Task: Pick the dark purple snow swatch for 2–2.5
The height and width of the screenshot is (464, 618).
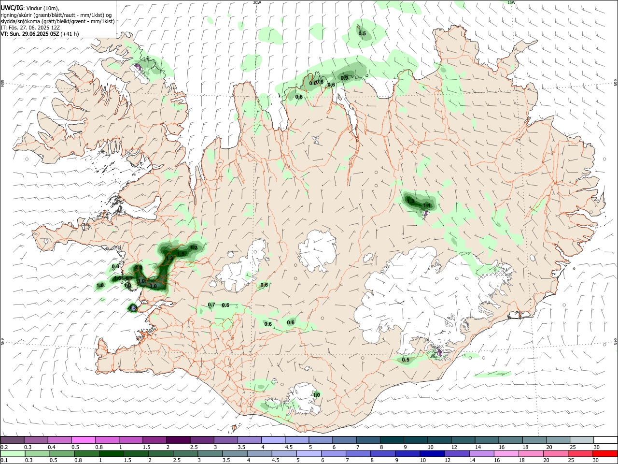Action: [178, 440]
